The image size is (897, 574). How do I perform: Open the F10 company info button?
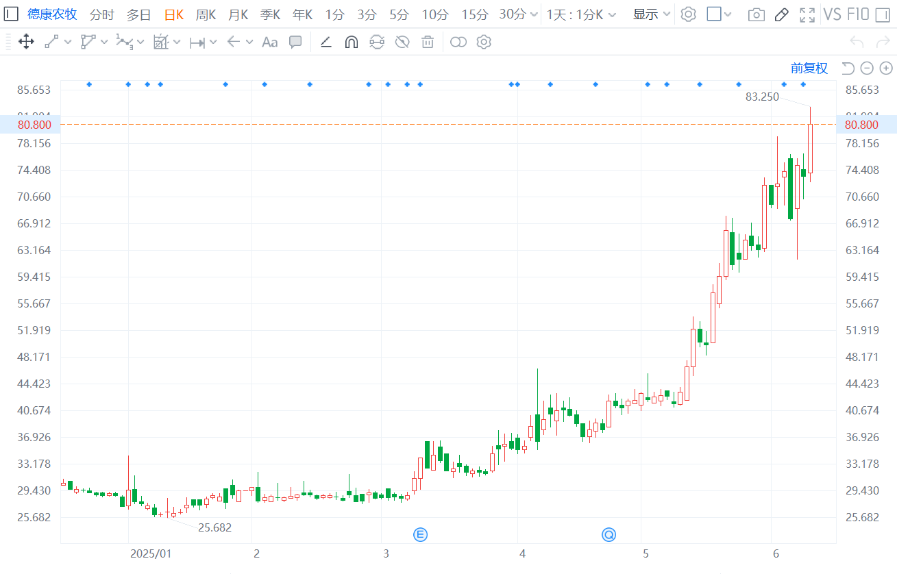pyautogui.click(x=859, y=14)
